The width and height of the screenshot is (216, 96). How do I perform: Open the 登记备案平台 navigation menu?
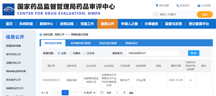click(199, 24)
